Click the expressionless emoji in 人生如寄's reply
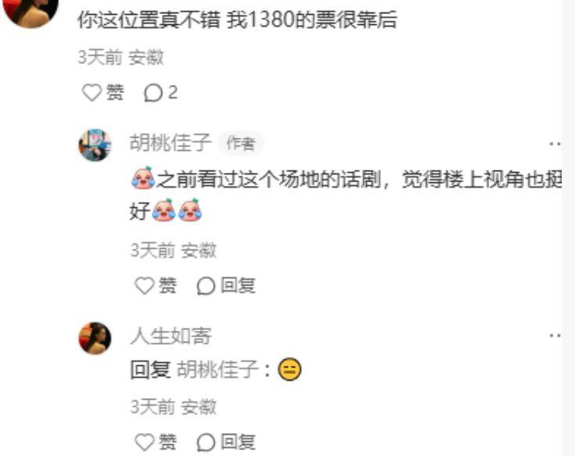Image resolution: width=575 pixels, height=456 pixels. [289, 369]
